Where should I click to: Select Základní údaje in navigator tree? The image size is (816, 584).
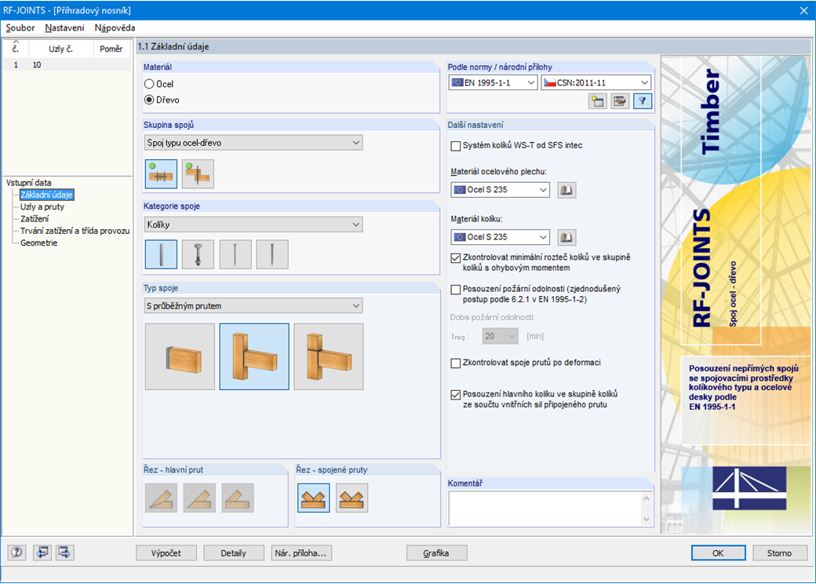pyautogui.click(x=47, y=195)
